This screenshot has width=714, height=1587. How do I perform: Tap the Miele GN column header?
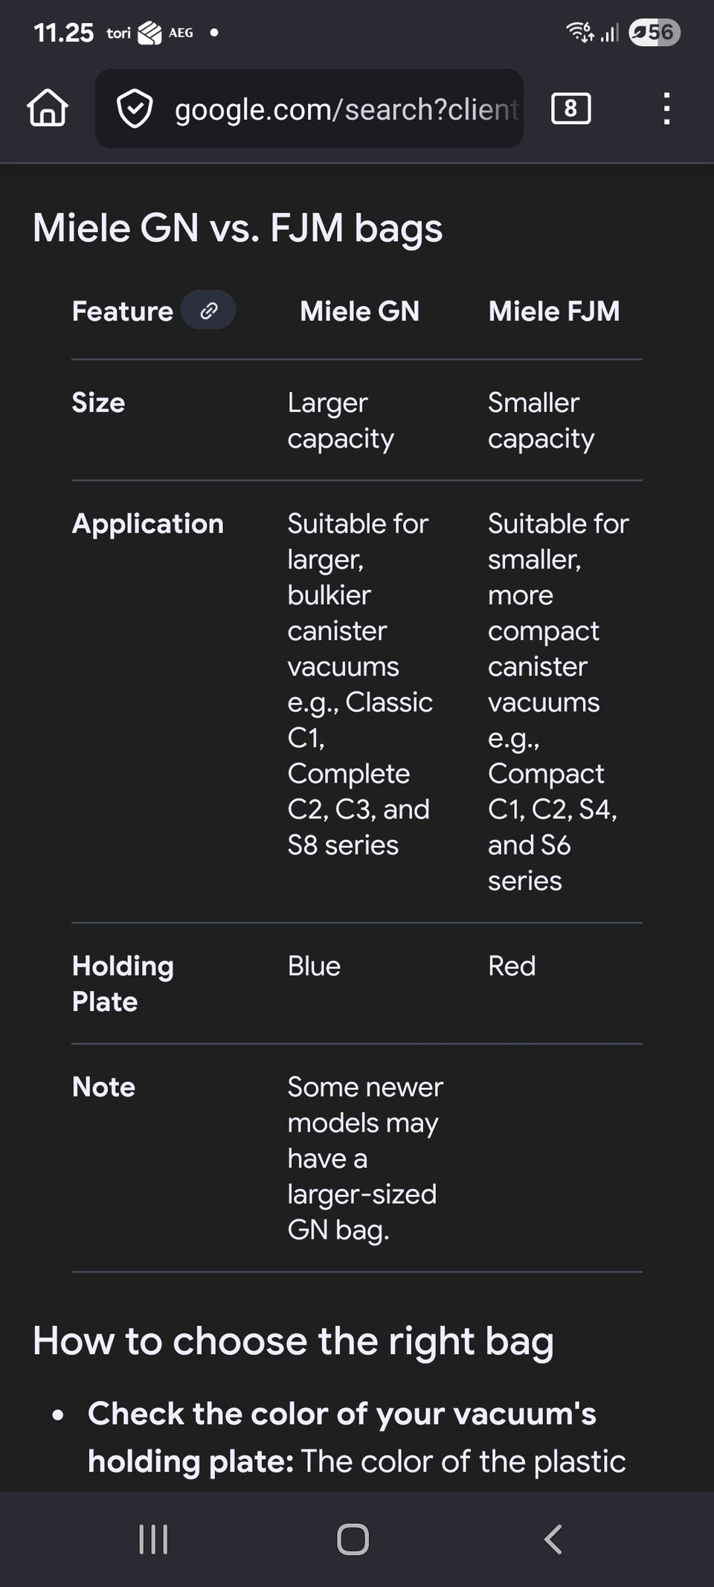(359, 311)
